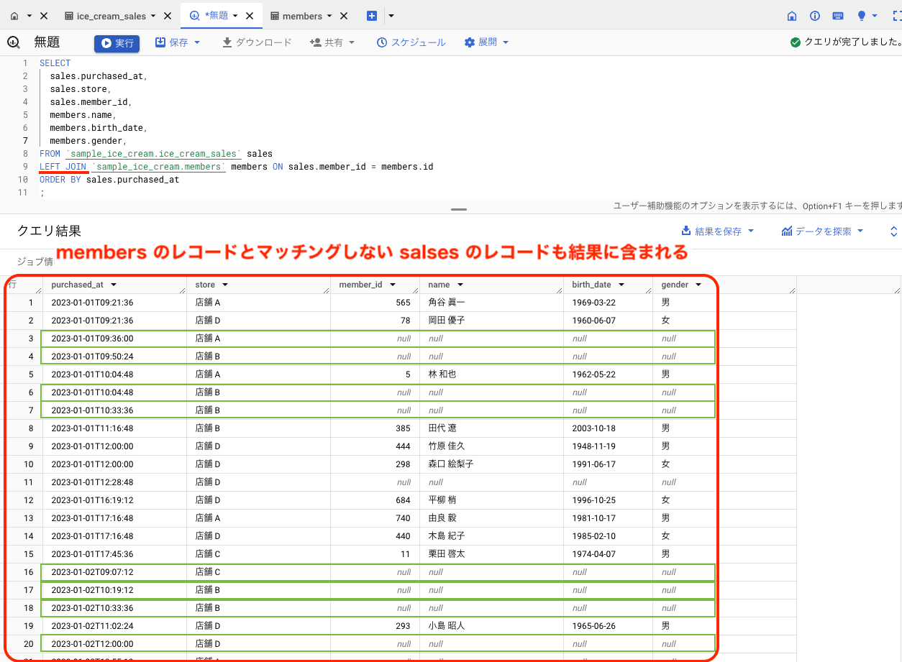Open the 結果を保存 dropdown
Image resolution: width=902 pixels, height=662 pixels.
[717, 231]
